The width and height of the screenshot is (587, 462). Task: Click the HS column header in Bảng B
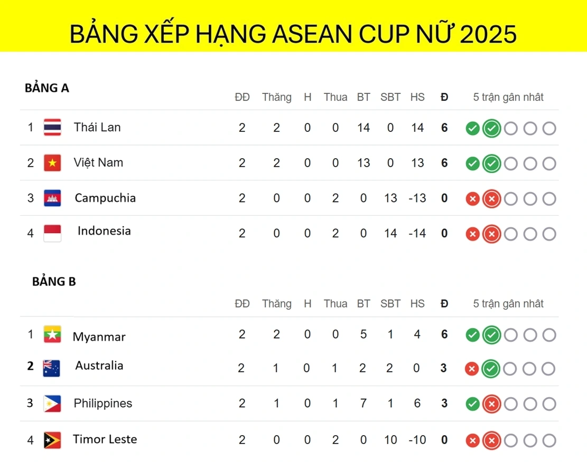point(417,303)
